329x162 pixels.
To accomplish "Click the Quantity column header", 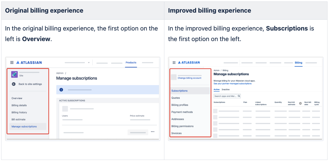I will (278, 102).
